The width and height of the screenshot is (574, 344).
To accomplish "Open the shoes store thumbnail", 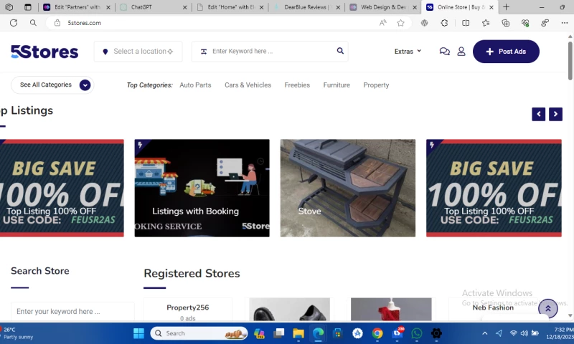I will pos(290,310).
